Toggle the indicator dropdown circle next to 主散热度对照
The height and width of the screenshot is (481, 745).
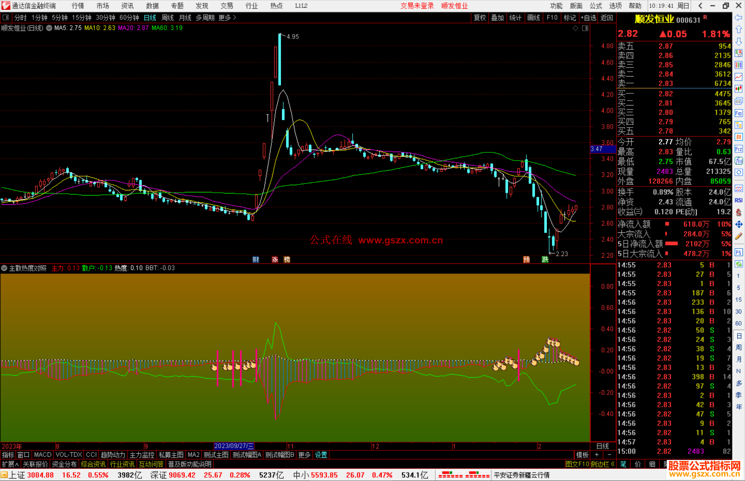[4, 268]
